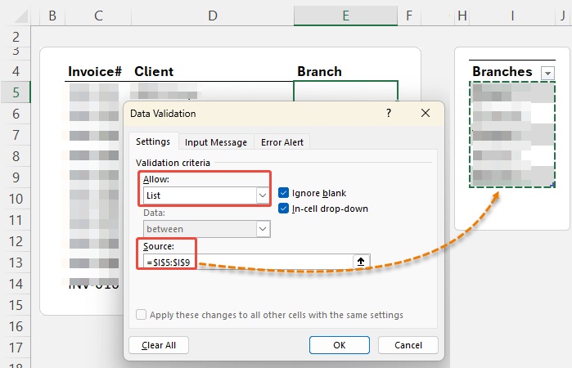572x368 pixels.
Task: Expand the disabled Data between dropdown
Action: (x=263, y=229)
